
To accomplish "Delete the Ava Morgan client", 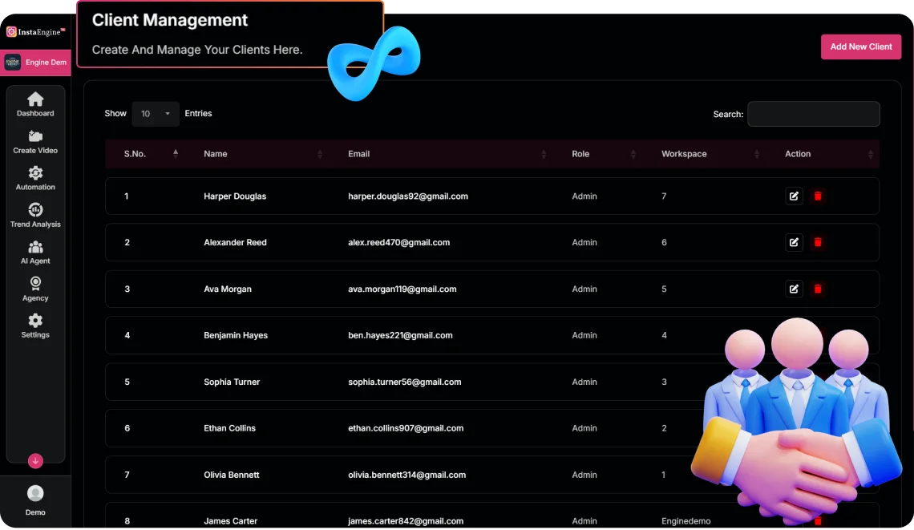I will (818, 289).
